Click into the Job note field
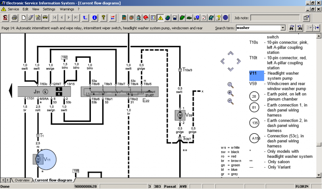The height and width of the screenshot is (189, 322). tap(275, 18)
